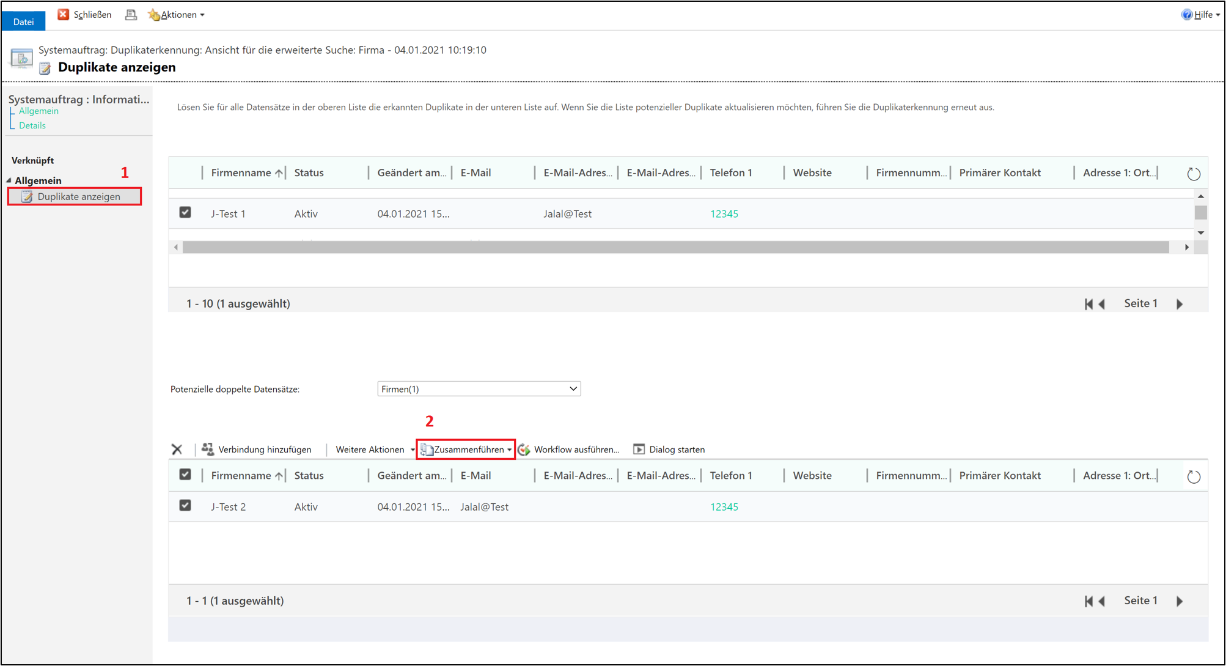Sort lower grid by Website column
Screen dimensions: 1226x666
point(812,475)
